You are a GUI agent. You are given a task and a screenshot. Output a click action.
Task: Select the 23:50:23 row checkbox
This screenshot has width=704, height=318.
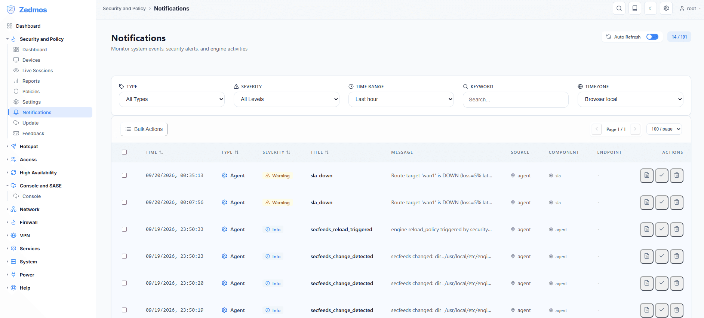124,256
